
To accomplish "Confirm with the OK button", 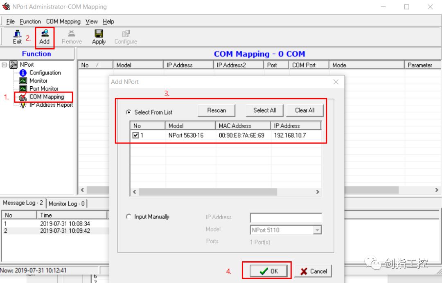I will (268, 271).
